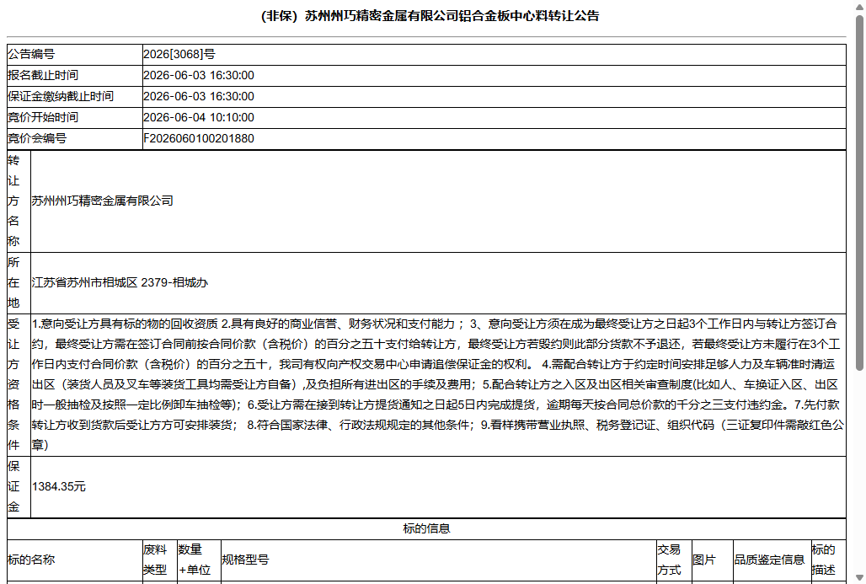The height and width of the screenshot is (584, 866).
Task: Select the deposit amount 1384.35元
Action: [58, 487]
